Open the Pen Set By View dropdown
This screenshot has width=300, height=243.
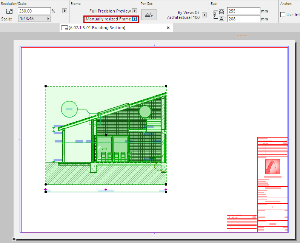click(x=205, y=15)
